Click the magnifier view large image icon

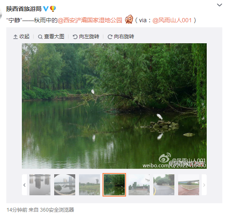coord(40,37)
